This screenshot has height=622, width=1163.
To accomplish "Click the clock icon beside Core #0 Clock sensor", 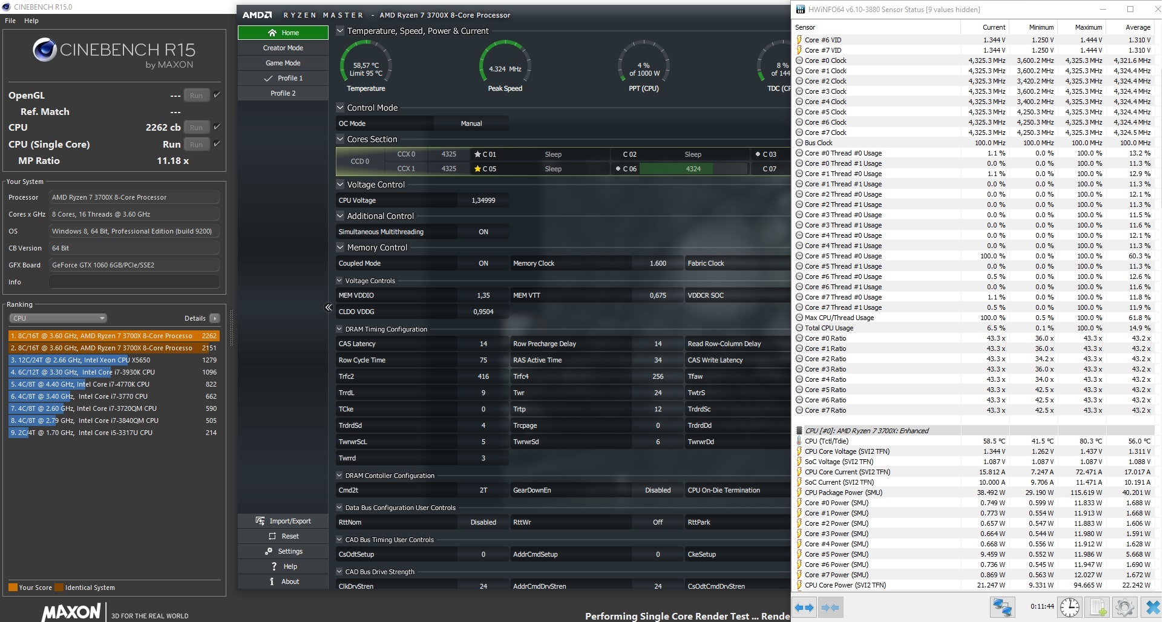I will pos(799,61).
